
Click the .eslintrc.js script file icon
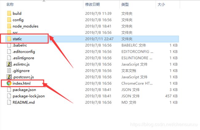pyautogui.click(x=9, y=64)
